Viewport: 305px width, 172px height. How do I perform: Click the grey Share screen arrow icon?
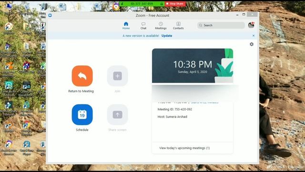117,115
